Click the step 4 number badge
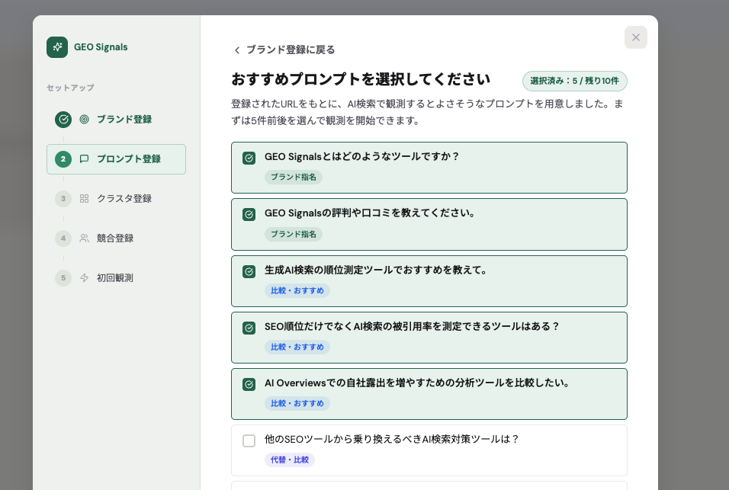The image size is (729, 490). point(63,239)
